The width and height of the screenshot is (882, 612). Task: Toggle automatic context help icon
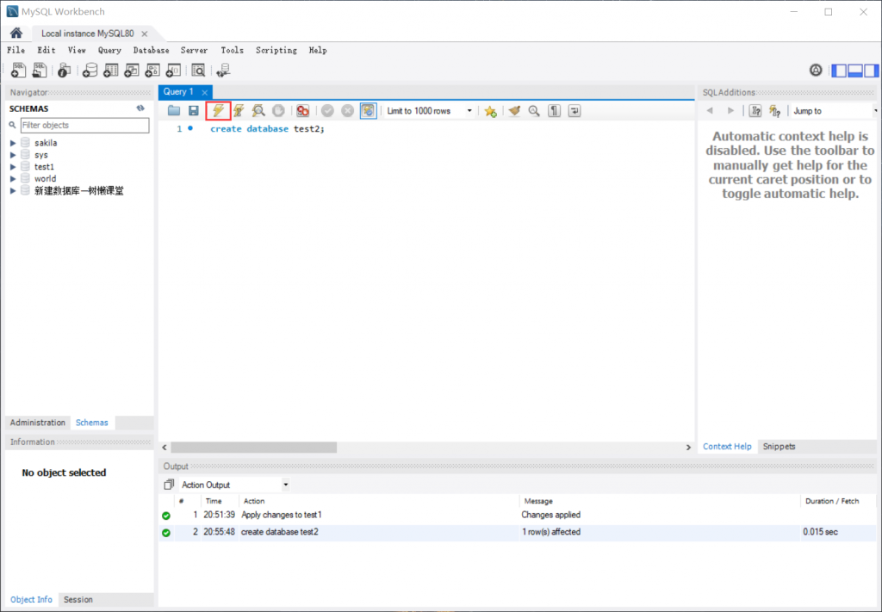pos(775,111)
